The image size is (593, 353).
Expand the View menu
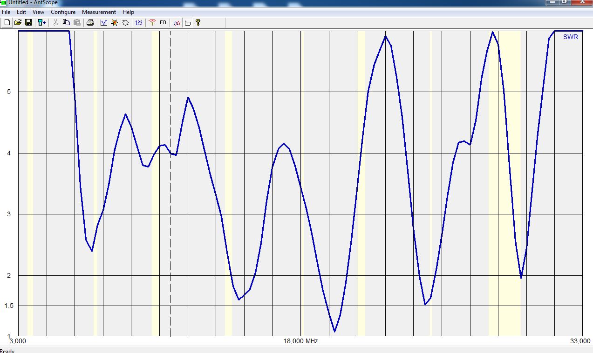click(38, 12)
